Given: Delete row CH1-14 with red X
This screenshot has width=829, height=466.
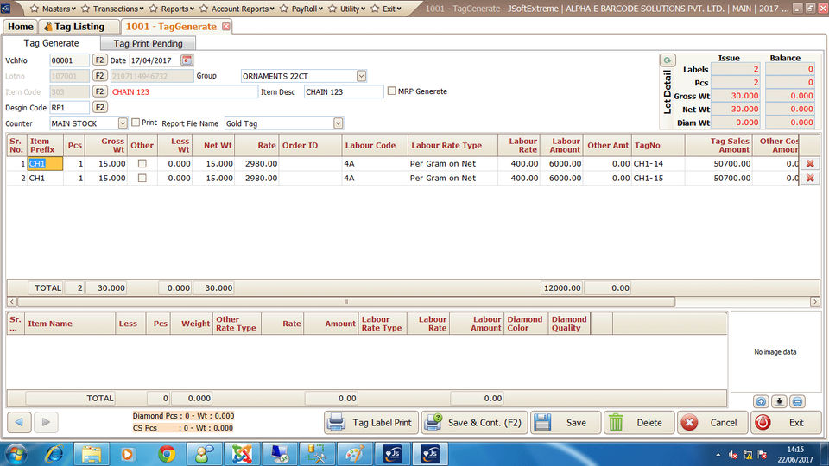Looking at the screenshot, I should (x=809, y=164).
